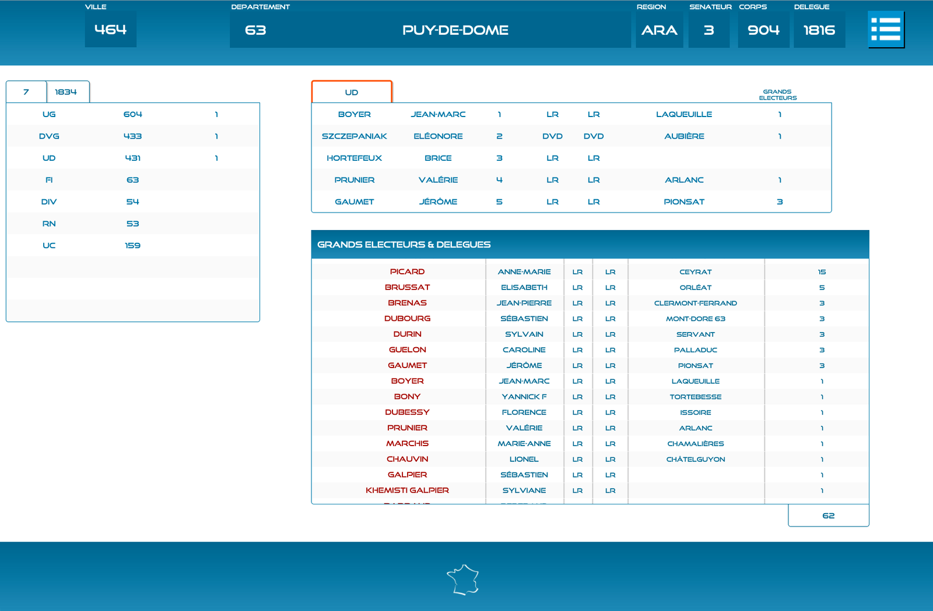Click the DELEGUE value 1816

[x=819, y=30]
